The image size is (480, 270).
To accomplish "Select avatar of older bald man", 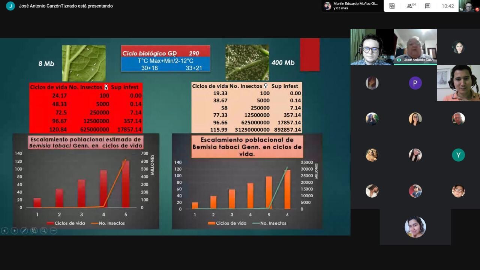I will [458, 119].
